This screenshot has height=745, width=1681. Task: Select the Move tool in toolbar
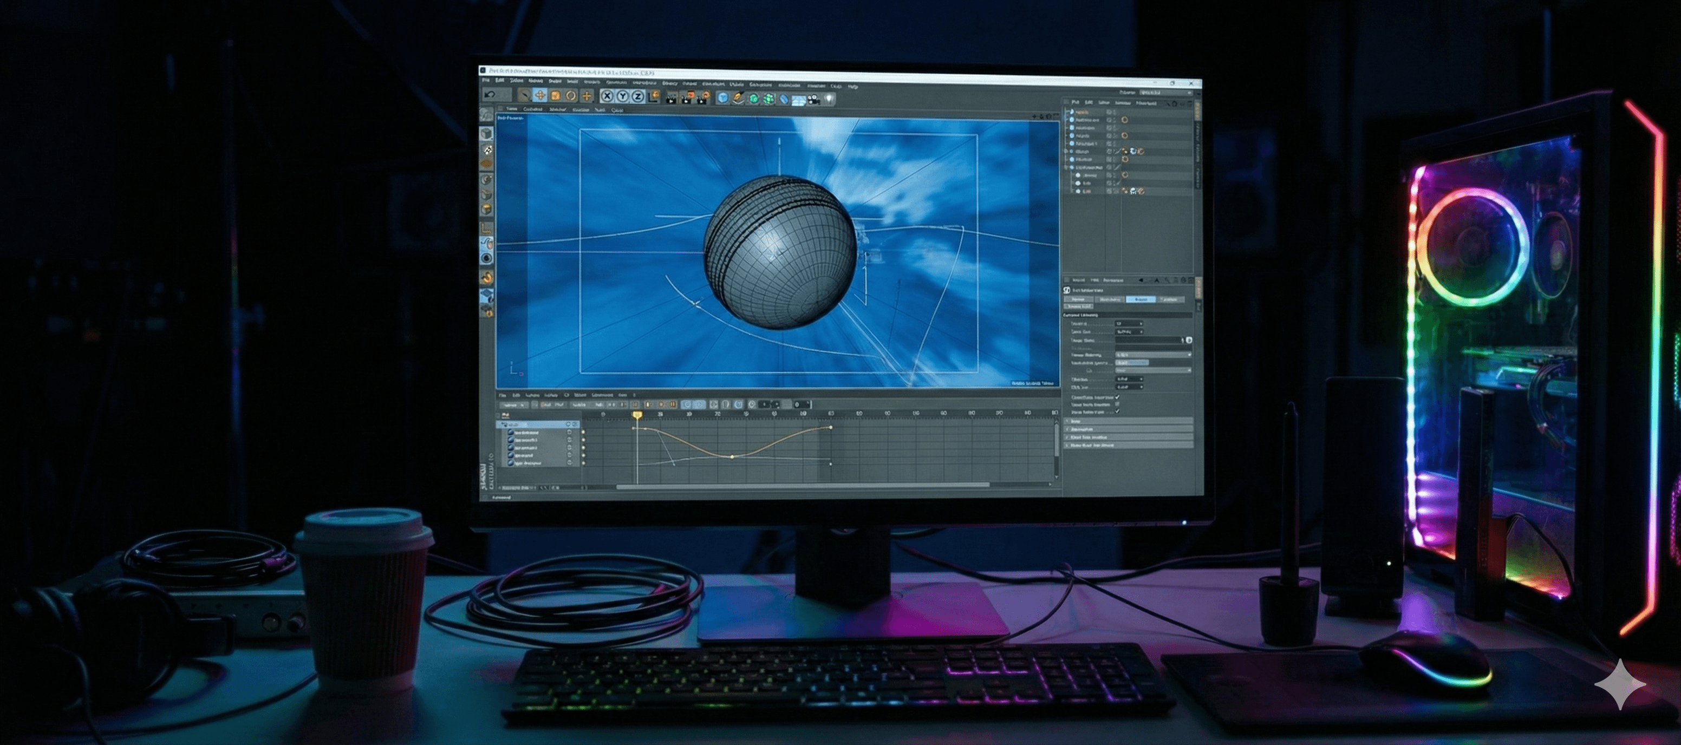coord(540,96)
